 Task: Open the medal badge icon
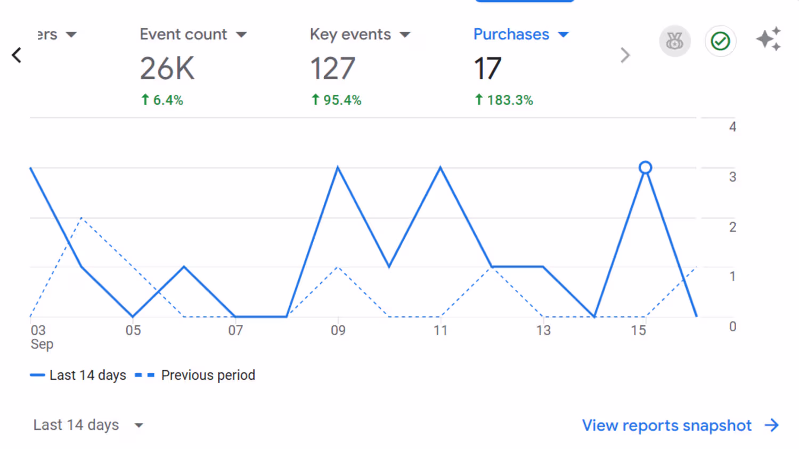tap(675, 41)
